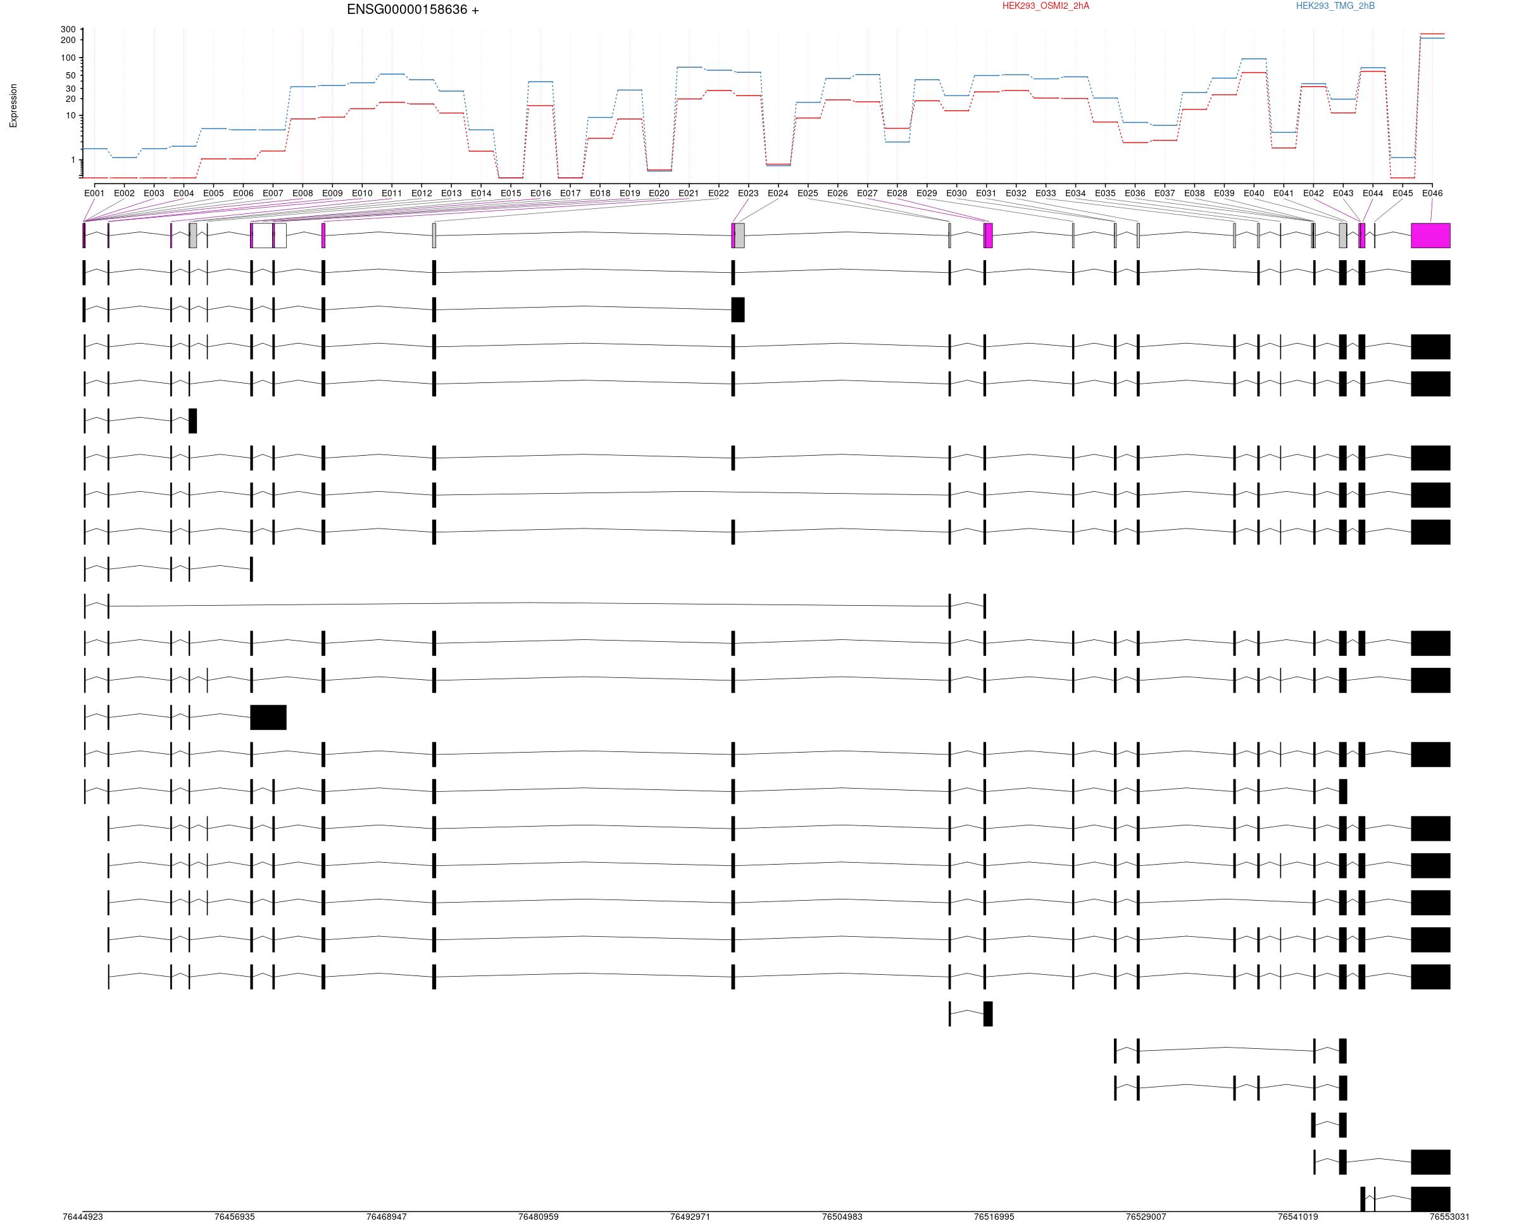The width and height of the screenshot is (1519, 1228).
Task: Click genomic coordinate 76516995
Action: [x=994, y=1217]
